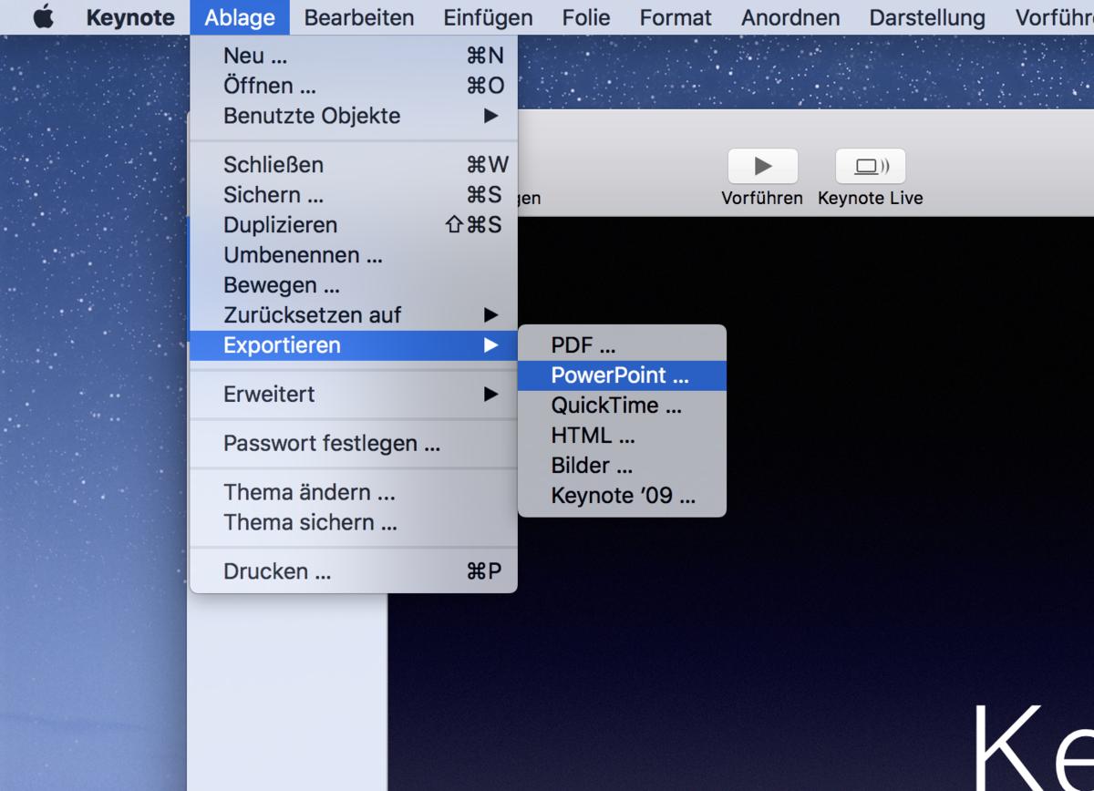Export as Keynote '09 … format
The image size is (1094, 791).
(622, 496)
